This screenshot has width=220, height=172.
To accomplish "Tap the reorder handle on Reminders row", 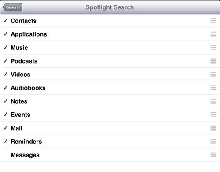I will click(x=213, y=142).
